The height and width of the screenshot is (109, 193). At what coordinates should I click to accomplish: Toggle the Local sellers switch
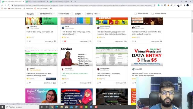tap(136, 14)
